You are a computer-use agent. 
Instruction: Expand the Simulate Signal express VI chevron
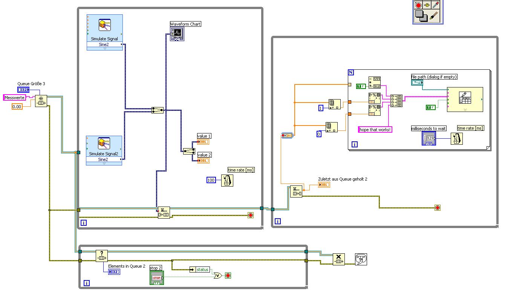coord(105,49)
